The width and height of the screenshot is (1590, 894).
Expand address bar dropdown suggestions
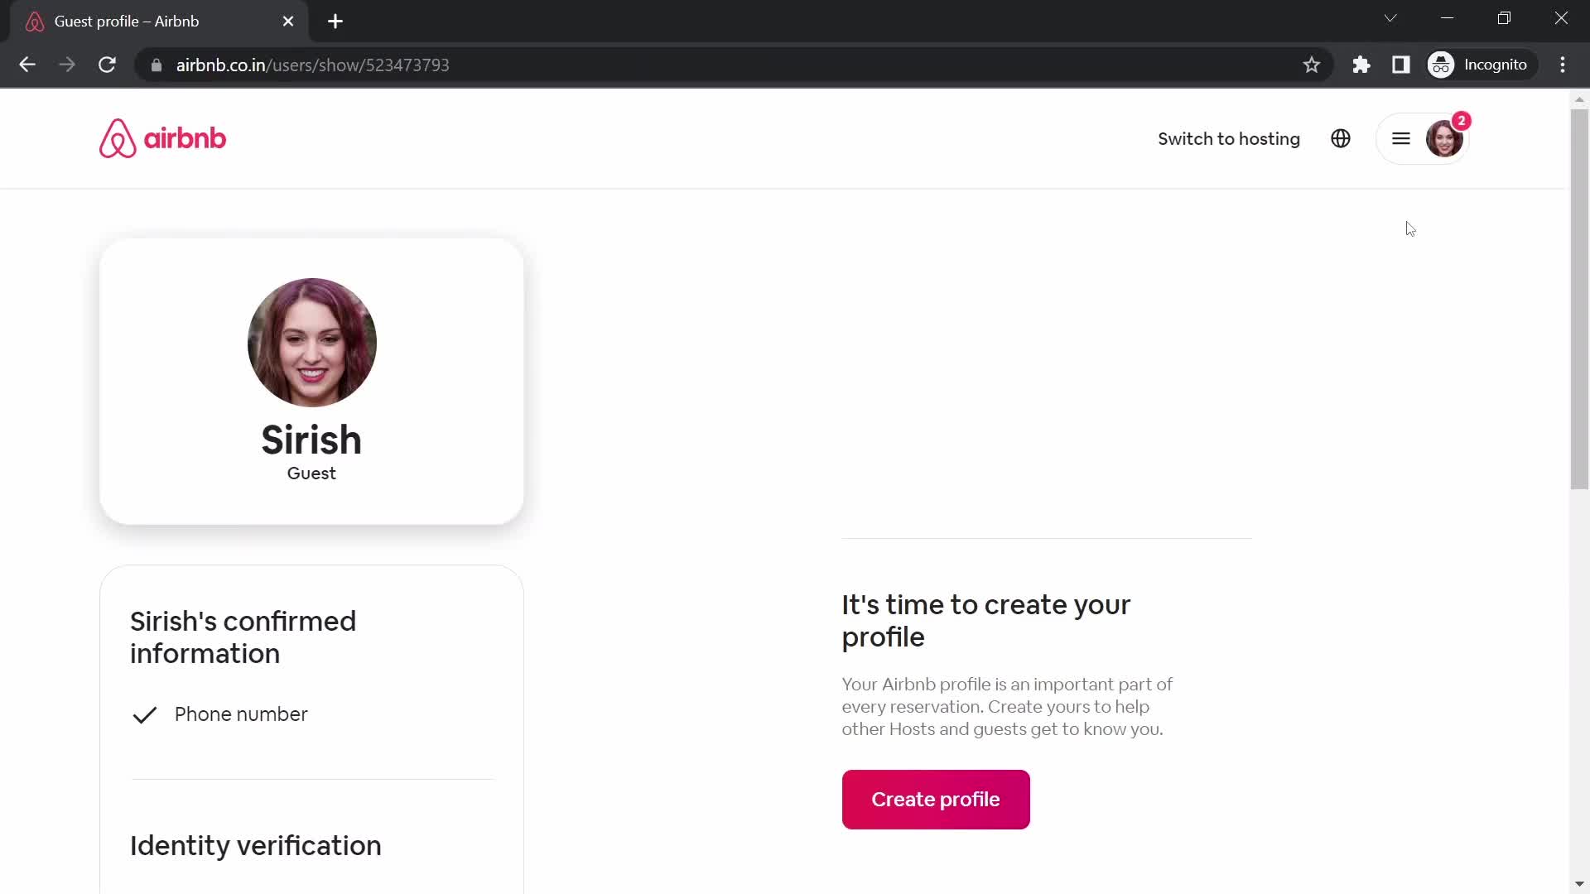[1394, 18]
